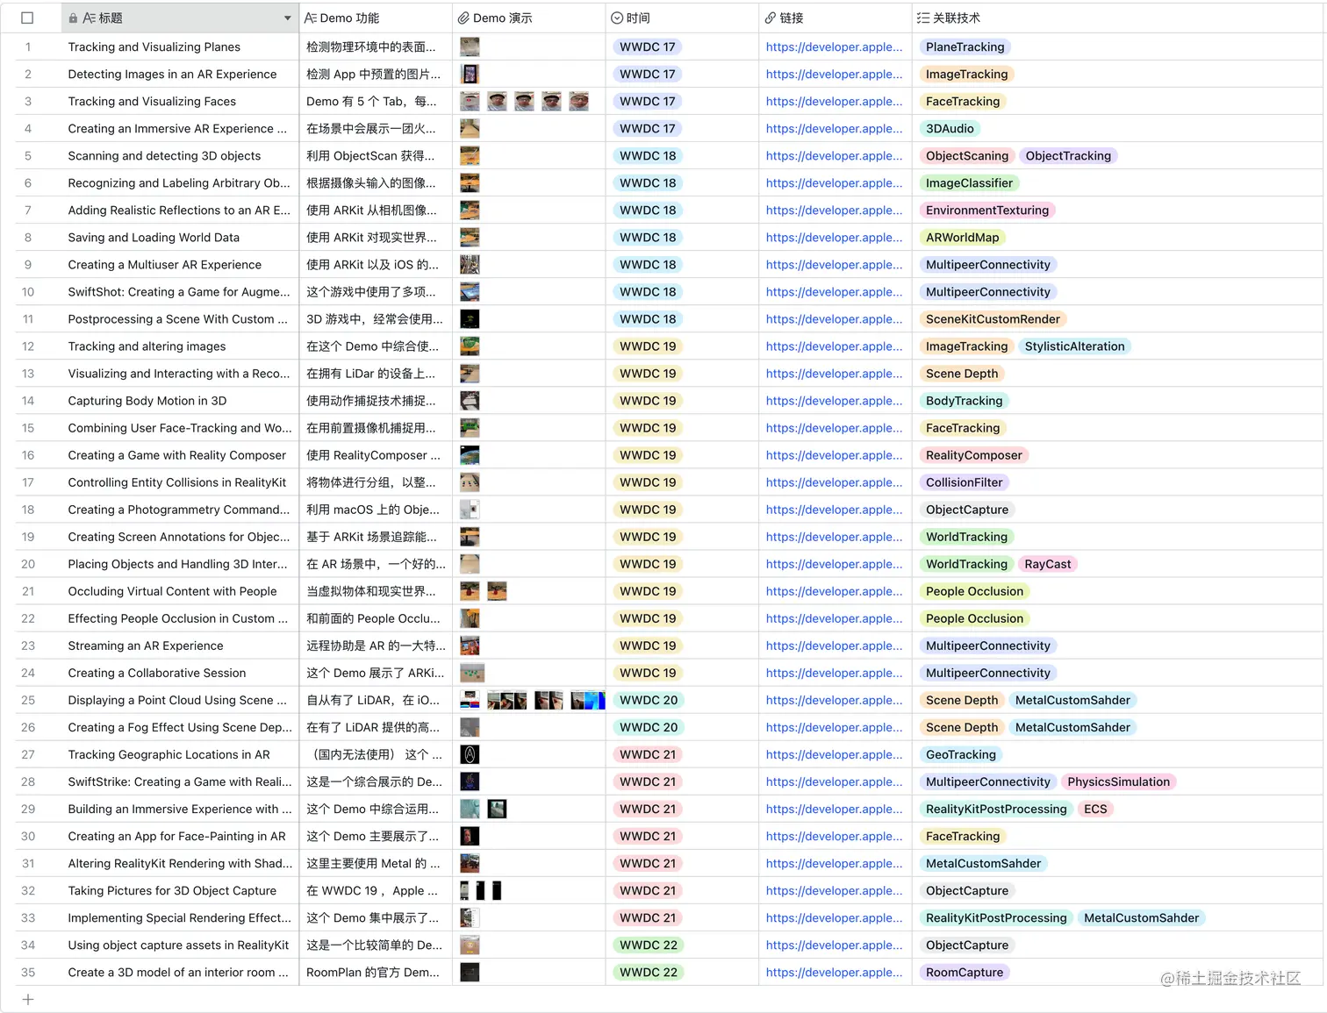Select Demo 功能 cell starting 'RoomPlan 的官方'
Viewport: 1327px width, 1013px height.
pyautogui.click(x=376, y=972)
